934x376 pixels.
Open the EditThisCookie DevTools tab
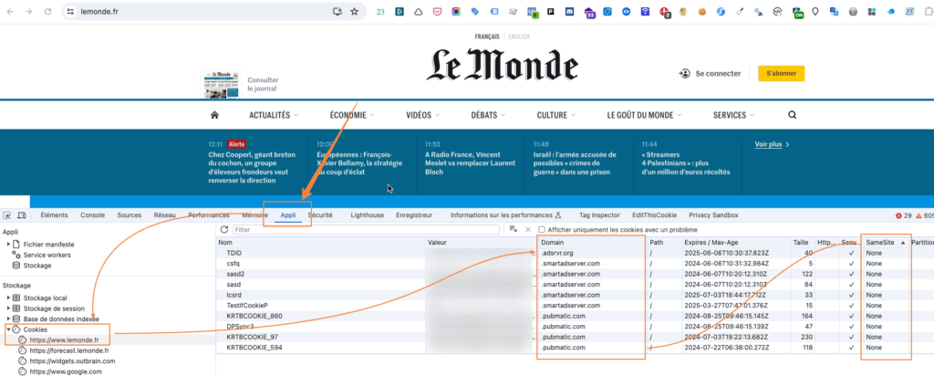pyautogui.click(x=654, y=215)
